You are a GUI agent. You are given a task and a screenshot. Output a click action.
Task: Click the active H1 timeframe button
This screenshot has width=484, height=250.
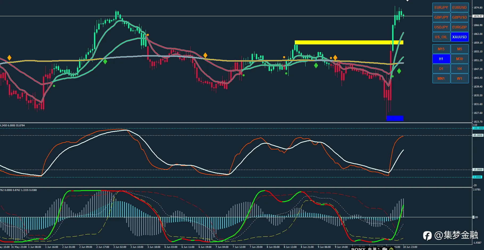pos(441,59)
